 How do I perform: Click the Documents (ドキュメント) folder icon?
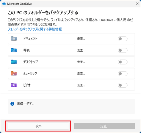click(x=14, y=39)
